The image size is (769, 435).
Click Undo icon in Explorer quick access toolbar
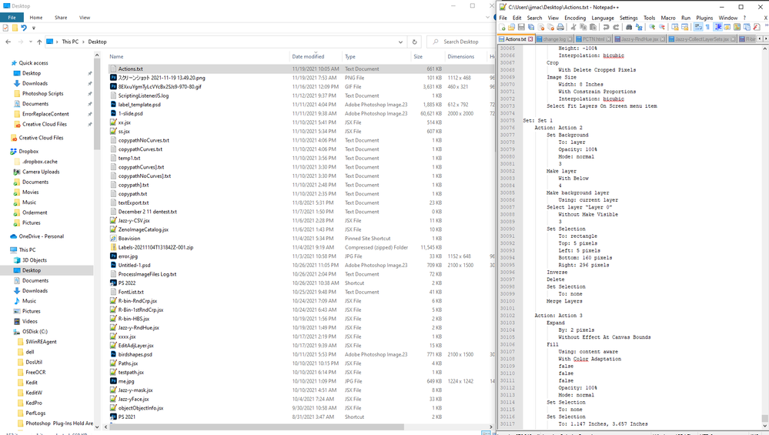tap(24, 28)
